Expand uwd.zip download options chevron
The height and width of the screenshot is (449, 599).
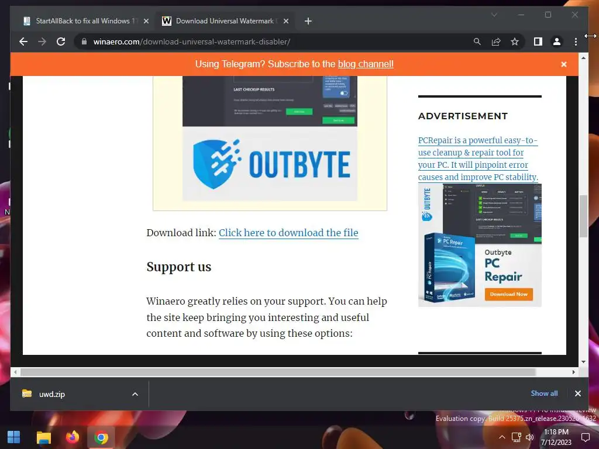pyautogui.click(x=135, y=394)
